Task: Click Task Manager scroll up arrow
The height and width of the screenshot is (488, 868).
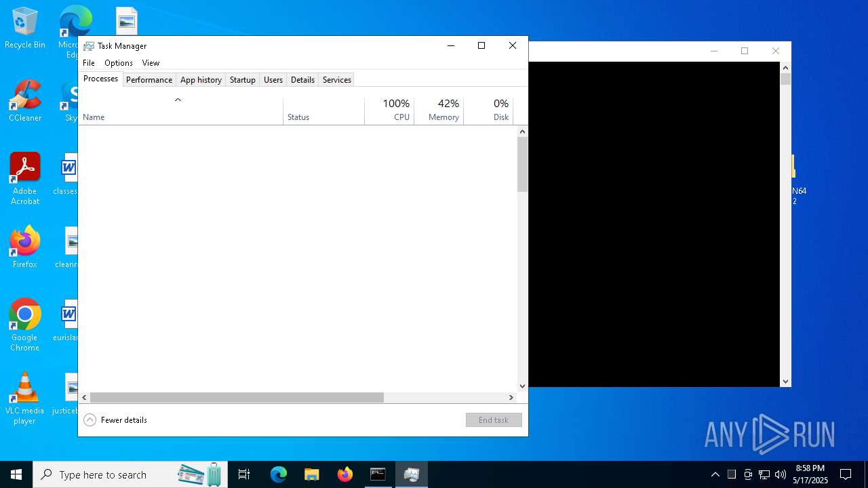Action: tap(522, 131)
